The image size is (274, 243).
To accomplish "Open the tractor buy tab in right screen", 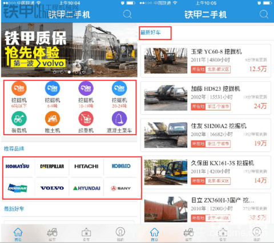I will click(189, 234).
